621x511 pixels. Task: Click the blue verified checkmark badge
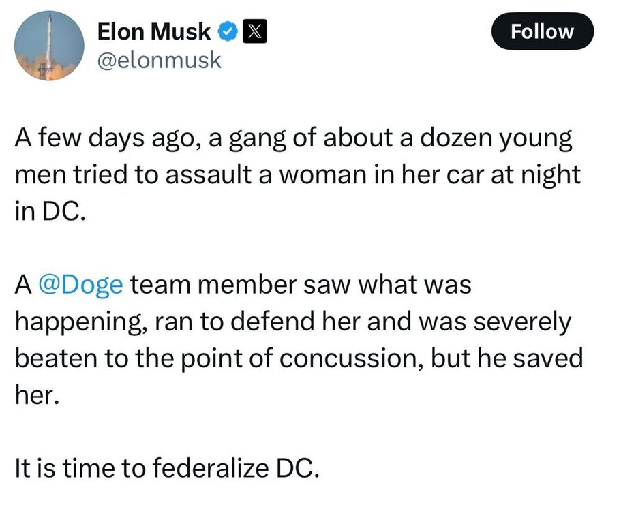pyautogui.click(x=228, y=31)
